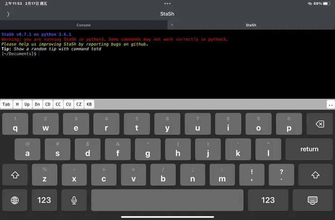Tap the f key
This screenshot has width=335, height=220.
(118, 149)
